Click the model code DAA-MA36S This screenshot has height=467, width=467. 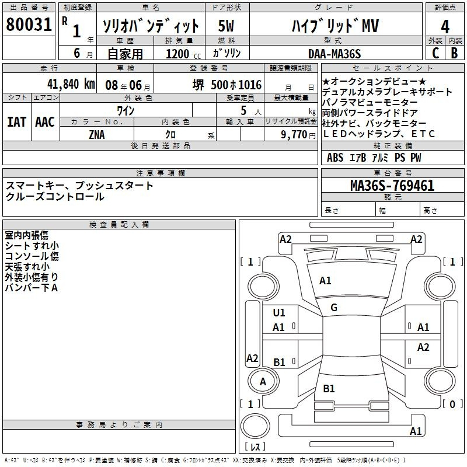point(334,53)
